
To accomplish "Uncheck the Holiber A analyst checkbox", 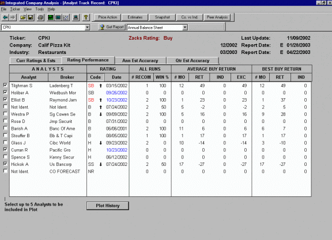I will point(5,92).
